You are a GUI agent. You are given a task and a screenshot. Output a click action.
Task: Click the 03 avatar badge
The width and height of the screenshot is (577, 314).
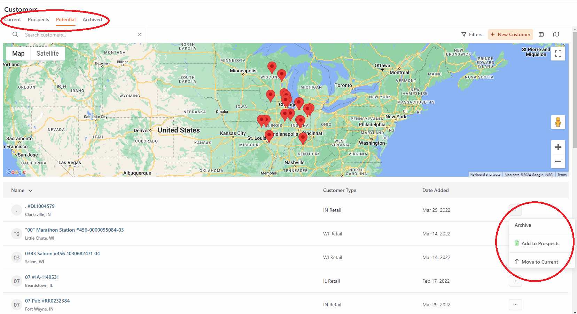coord(17,257)
